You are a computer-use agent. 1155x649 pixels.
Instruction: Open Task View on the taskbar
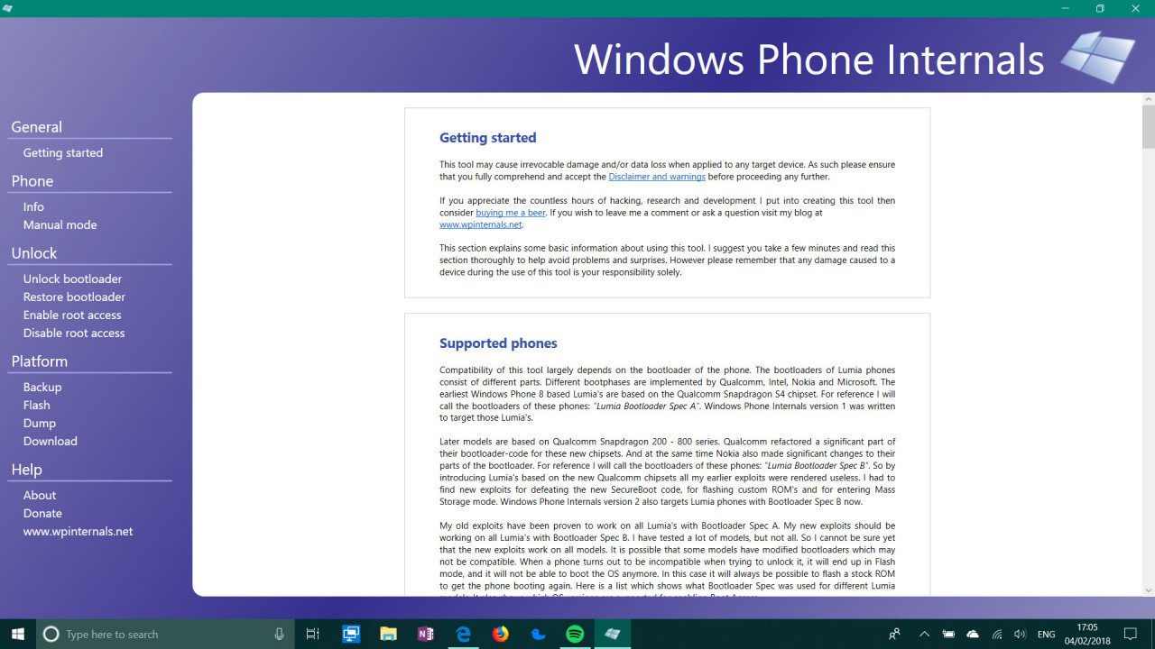(313, 634)
